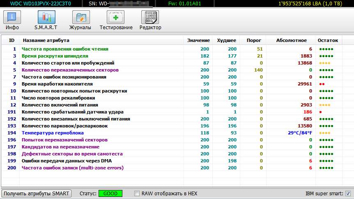Screen dimensions: 354x199
Task: Sort by the Значение column header
Action: pos(198,40)
